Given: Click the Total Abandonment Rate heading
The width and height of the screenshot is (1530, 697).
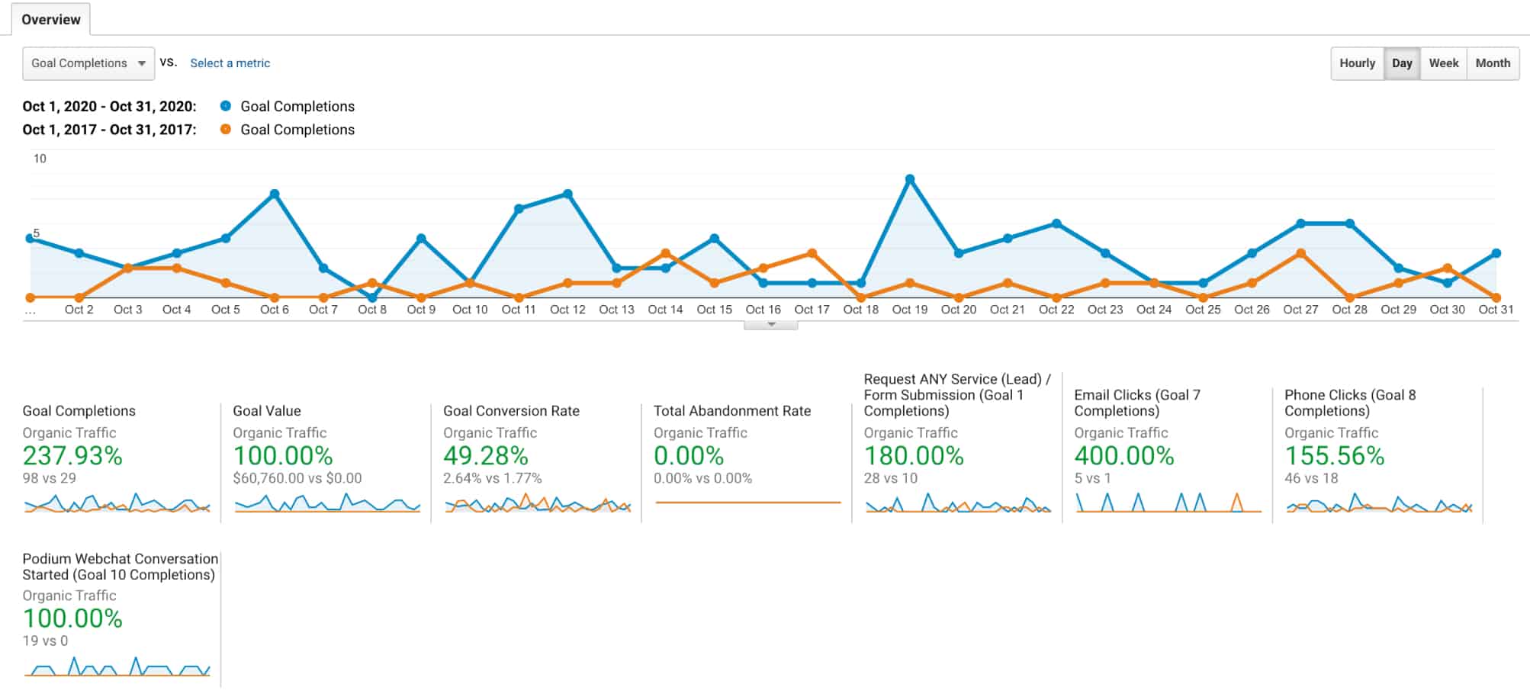Looking at the screenshot, I should [732, 410].
